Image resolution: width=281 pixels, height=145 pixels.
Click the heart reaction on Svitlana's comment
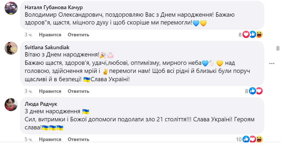pos(259,91)
